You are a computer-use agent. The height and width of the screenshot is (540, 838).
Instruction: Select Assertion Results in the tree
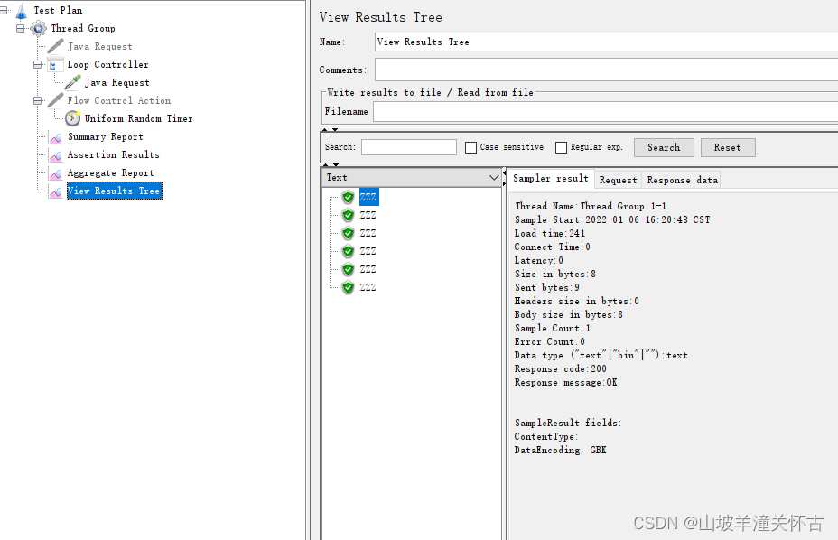point(113,155)
